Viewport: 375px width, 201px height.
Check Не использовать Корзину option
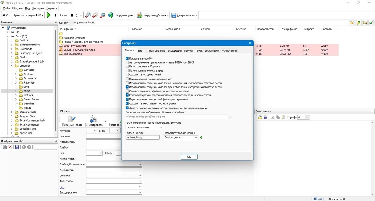pyautogui.click(x=127, y=66)
